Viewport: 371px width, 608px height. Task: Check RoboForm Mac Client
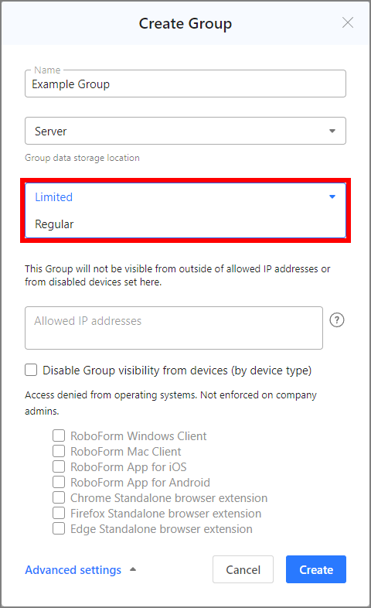coord(59,451)
